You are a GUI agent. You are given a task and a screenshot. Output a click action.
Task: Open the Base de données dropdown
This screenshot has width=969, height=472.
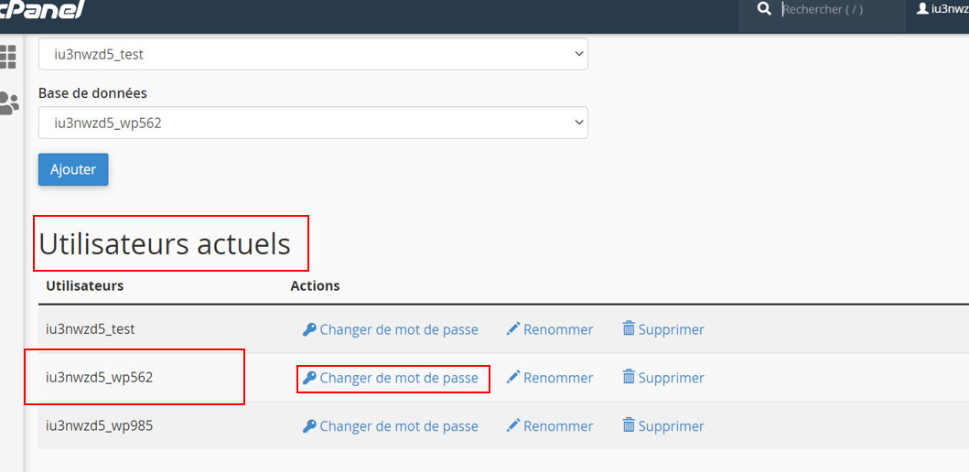313,123
